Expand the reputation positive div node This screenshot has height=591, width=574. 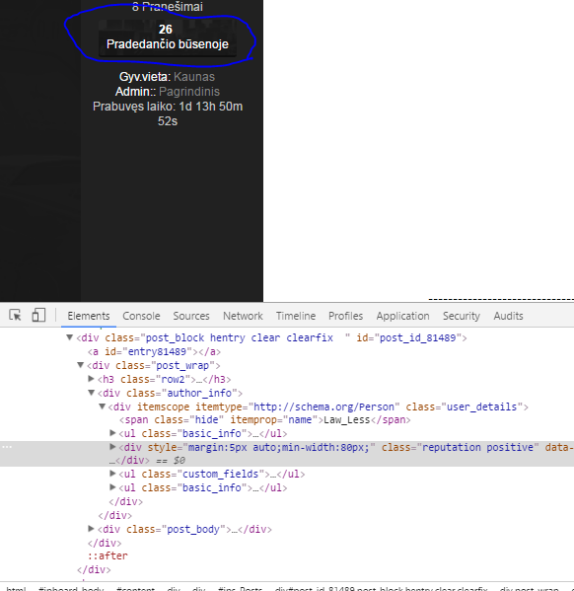point(112,447)
